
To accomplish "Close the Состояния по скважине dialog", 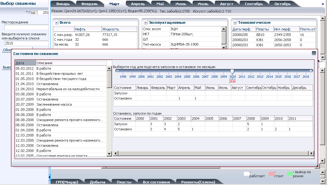I will point(314,53).
